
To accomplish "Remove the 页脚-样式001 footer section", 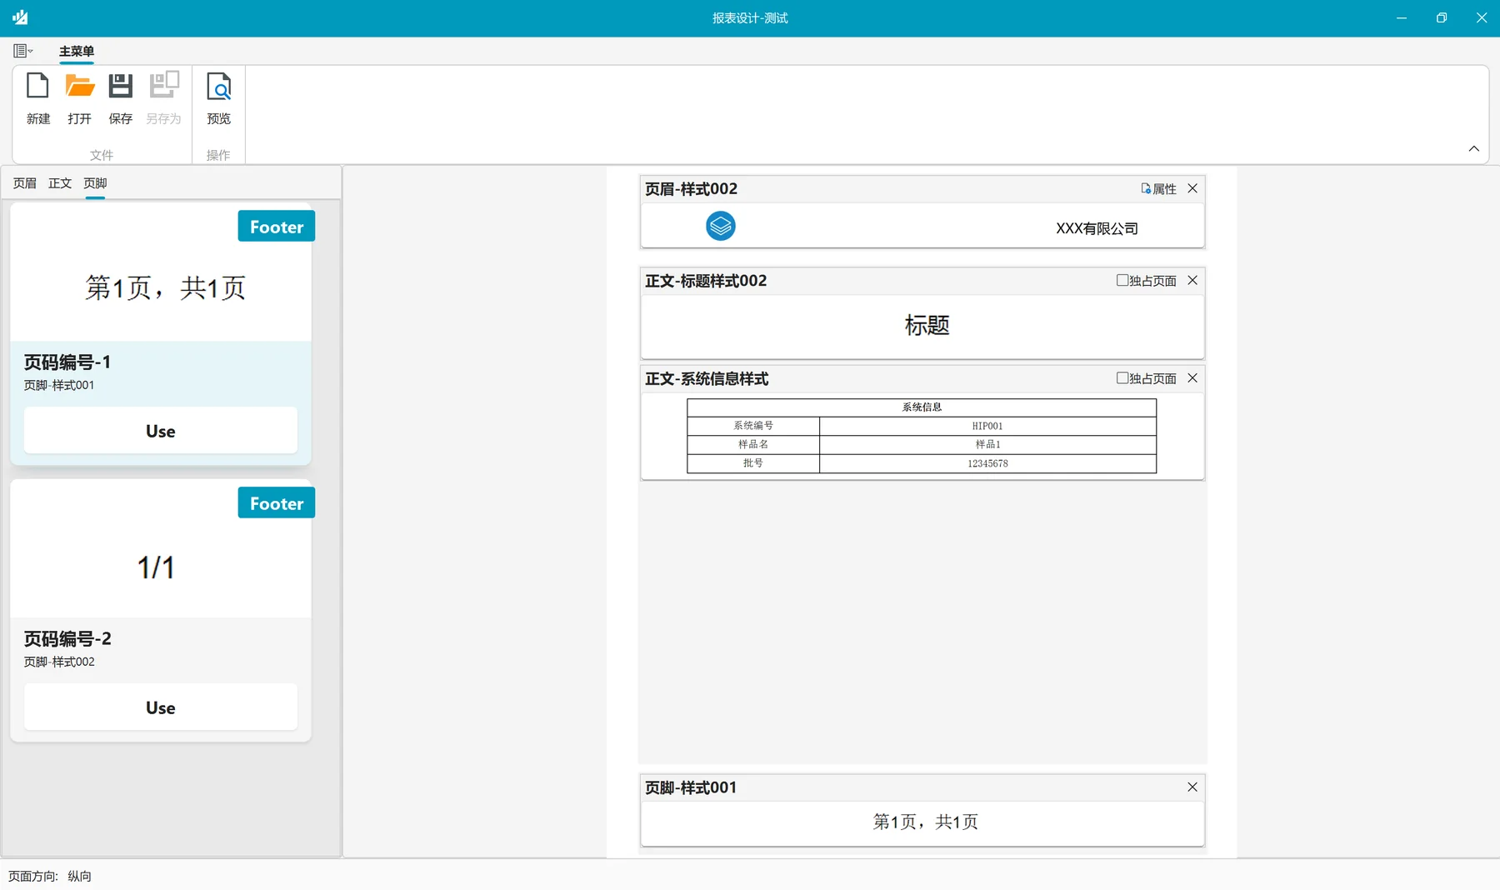I will click(x=1192, y=787).
